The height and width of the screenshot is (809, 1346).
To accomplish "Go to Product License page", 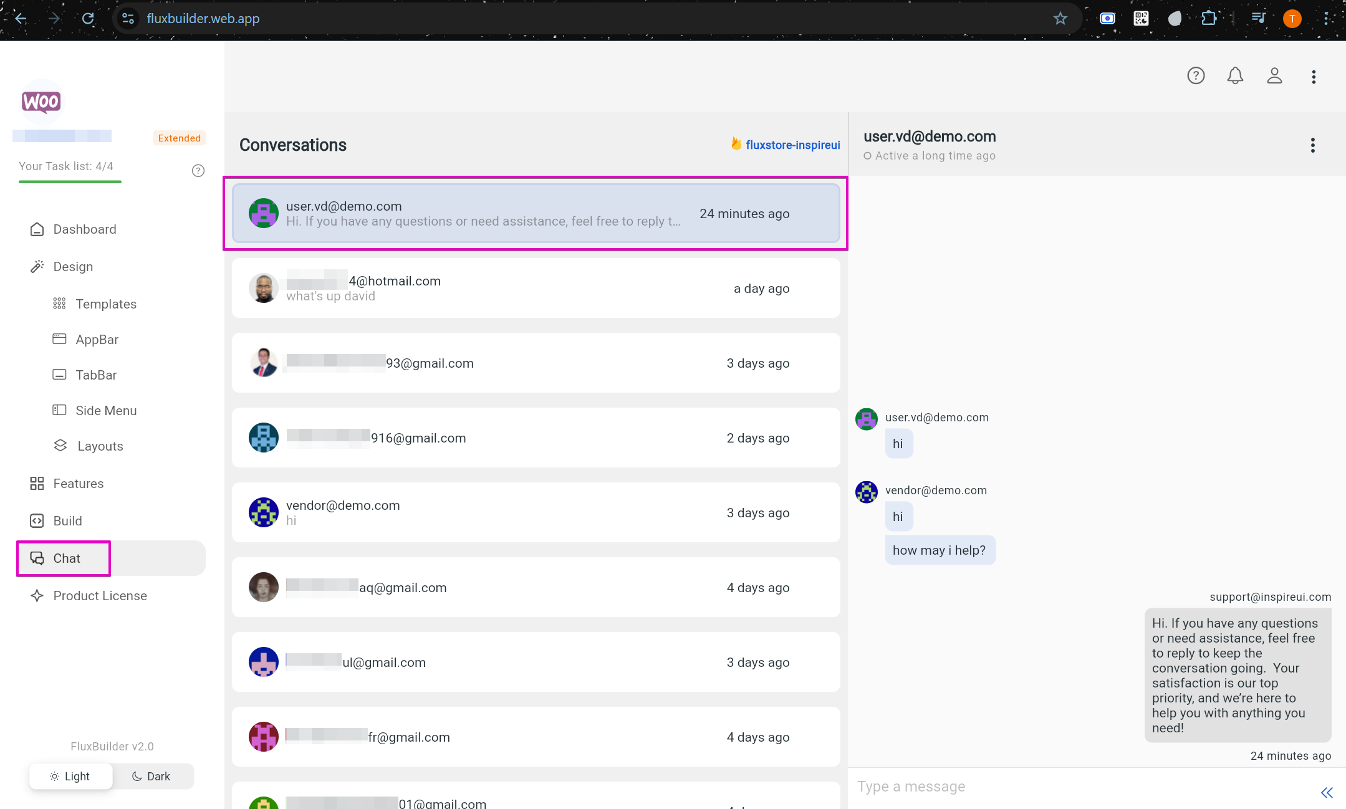I will coord(100,596).
